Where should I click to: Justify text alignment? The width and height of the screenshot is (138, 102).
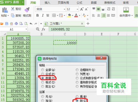click(108, 15)
